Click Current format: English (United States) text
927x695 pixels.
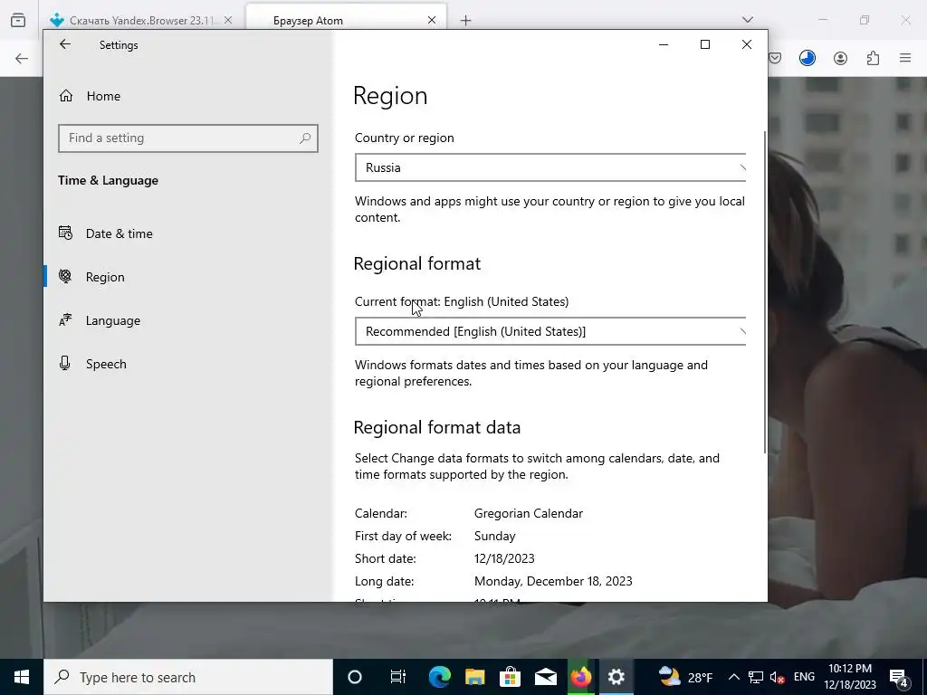(x=462, y=301)
